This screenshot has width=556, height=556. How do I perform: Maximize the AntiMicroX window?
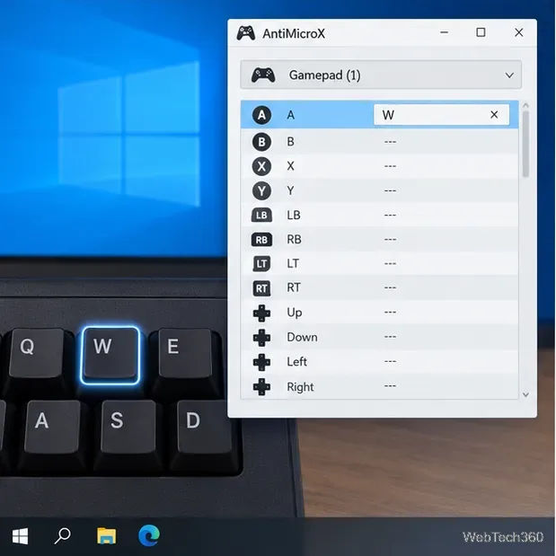click(481, 32)
